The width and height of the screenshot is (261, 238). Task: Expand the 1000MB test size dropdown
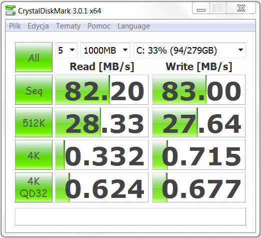pyautogui.click(x=105, y=50)
